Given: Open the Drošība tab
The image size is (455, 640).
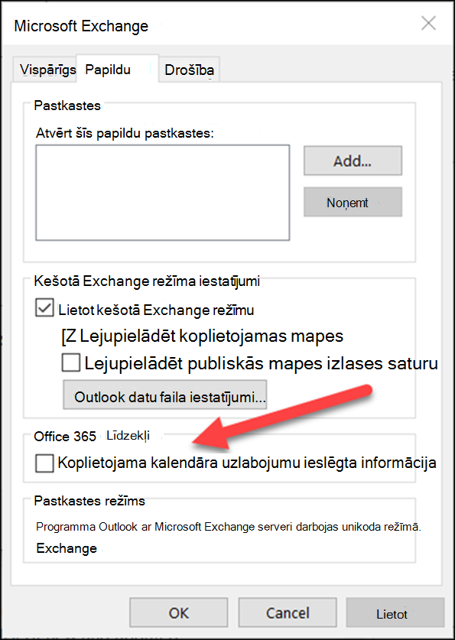Looking at the screenshot, I should 189,70.
